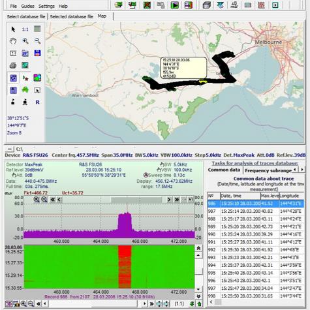The height and width of the screenshot is (310, 310).
Task: Open the Help menu
Action: pyautogui.click(x=63, y=6)
